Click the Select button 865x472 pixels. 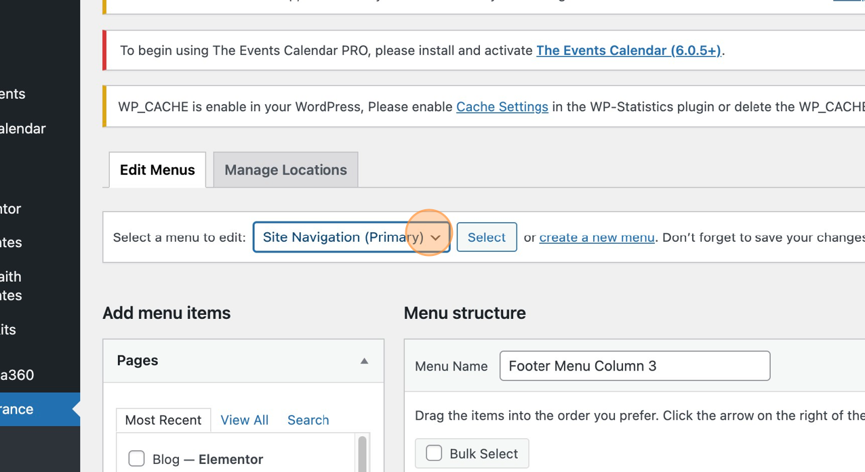(487, 237)
